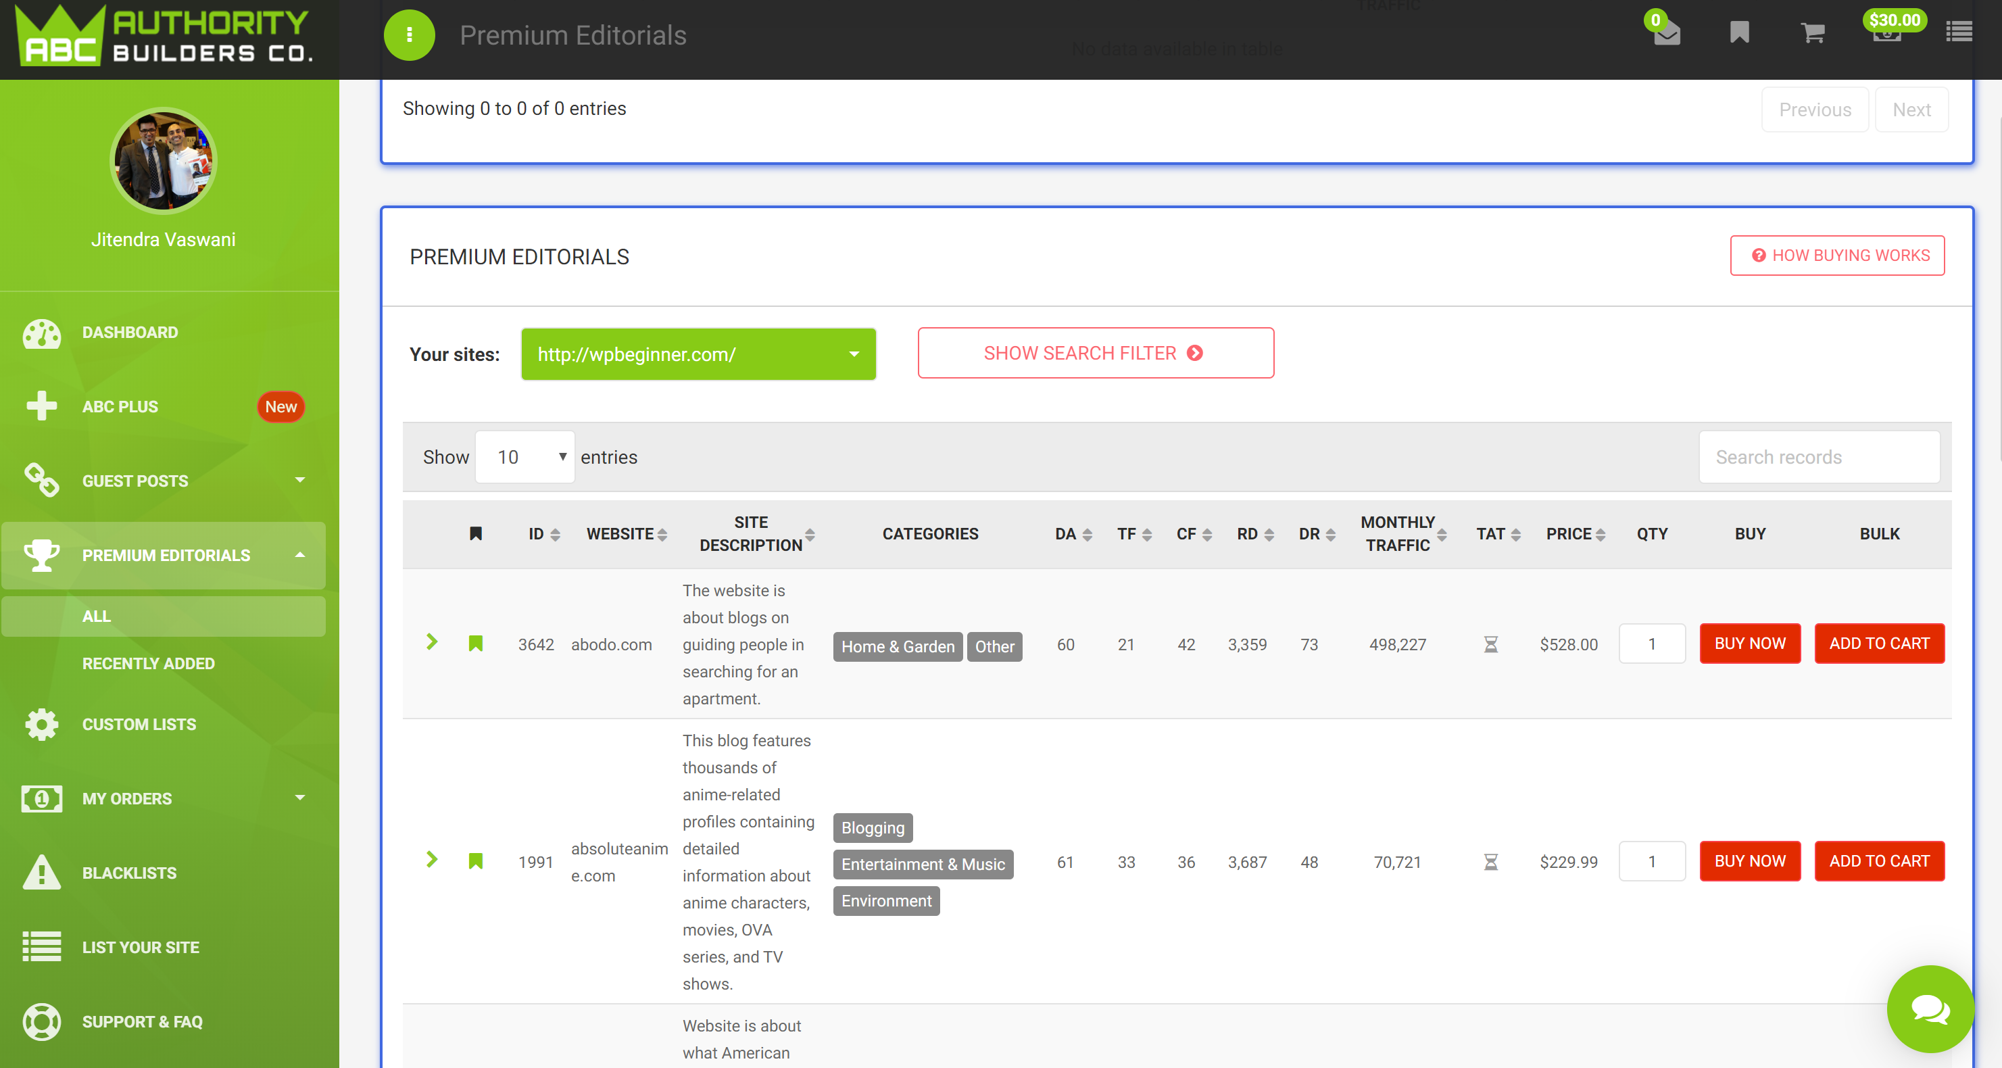
Task: Click Buy Now for abodo.com listing
Action: pos(1749,644)
